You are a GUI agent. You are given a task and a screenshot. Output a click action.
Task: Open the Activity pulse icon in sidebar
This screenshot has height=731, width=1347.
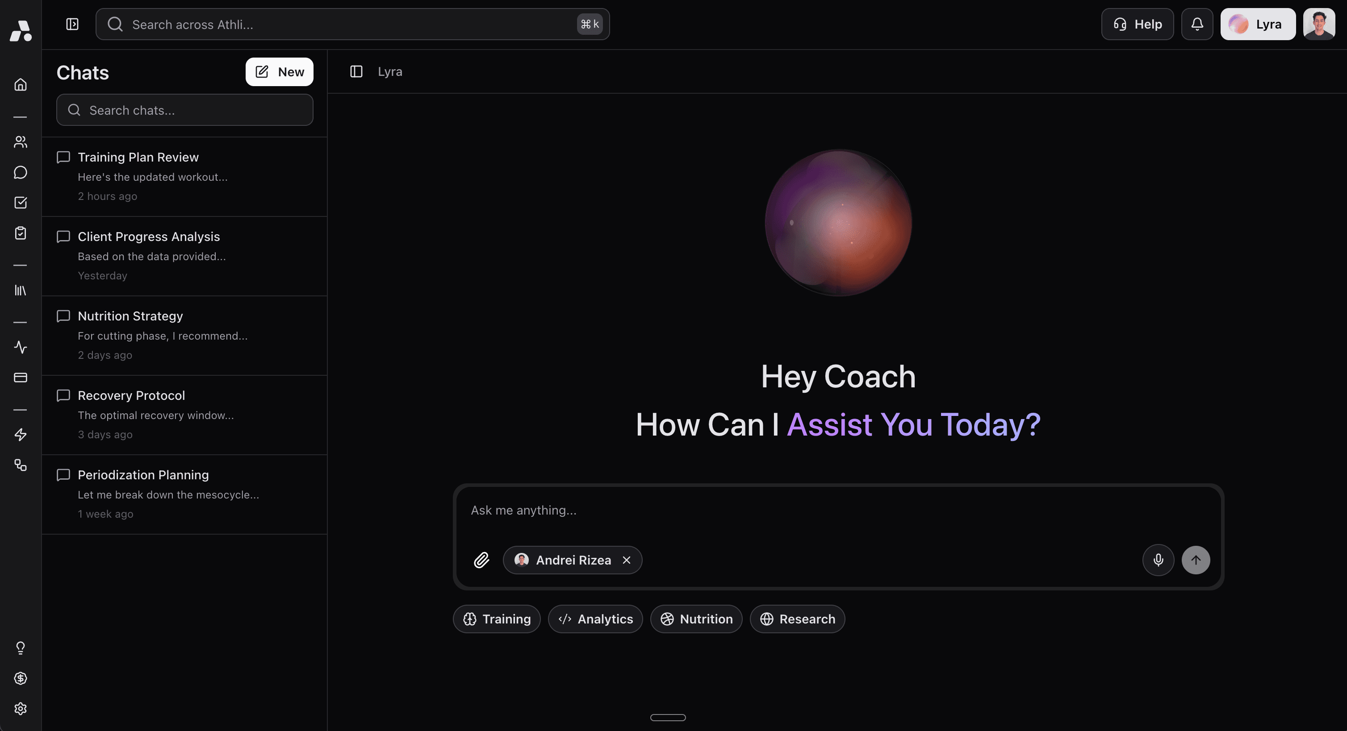(x=21, y=347)
